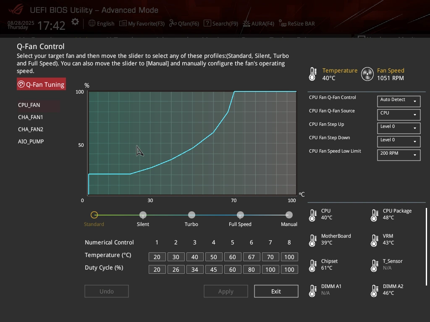Click the Temperature field for point 5
This screenshot has height=322, width=430.
[x=233, y=257]
